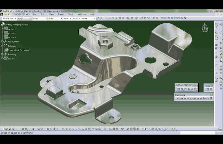Open the Tools menu
This screenshot has width=223, height=144.
[71, 14]
